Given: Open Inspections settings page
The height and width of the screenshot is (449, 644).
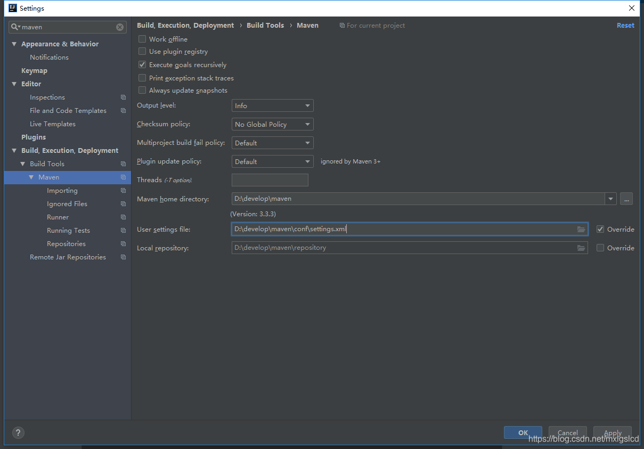Looking at the screenshot, I should coord(47,97).
